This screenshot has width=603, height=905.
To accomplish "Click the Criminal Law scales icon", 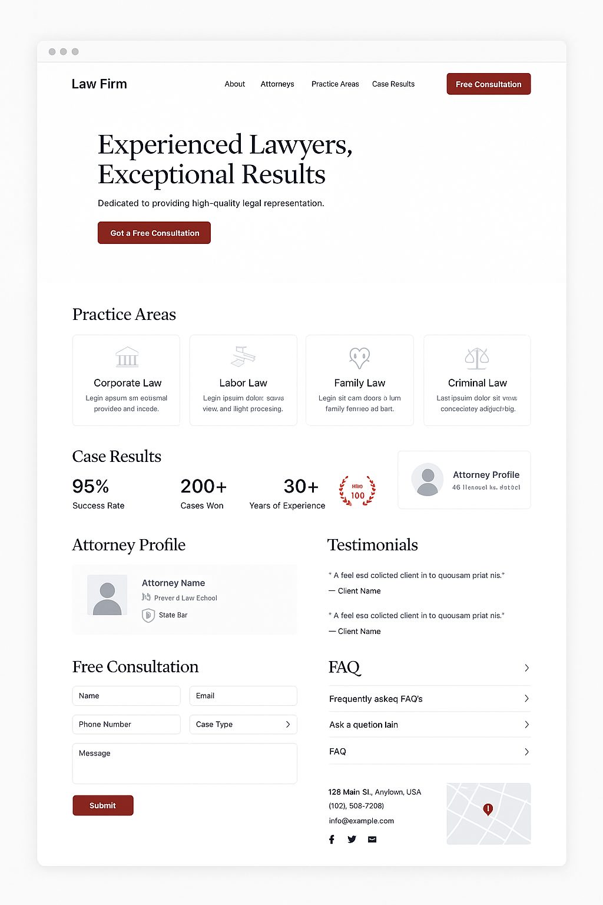I will point(477,357).
